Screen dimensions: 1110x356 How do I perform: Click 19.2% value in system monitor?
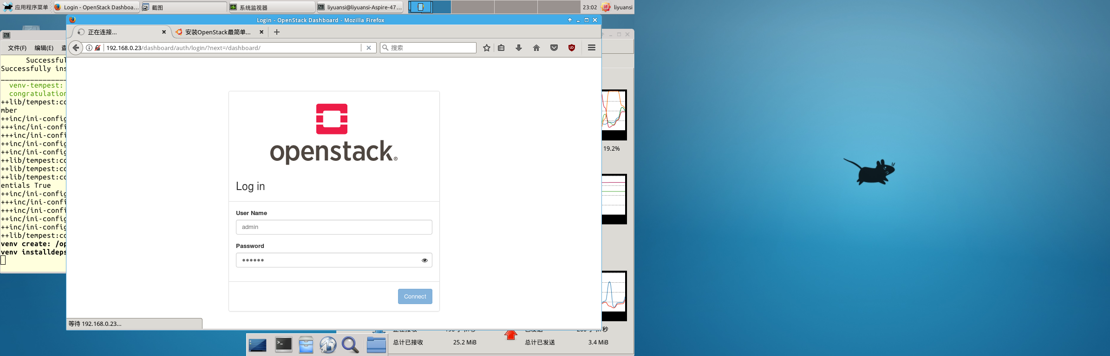point(612,149)
